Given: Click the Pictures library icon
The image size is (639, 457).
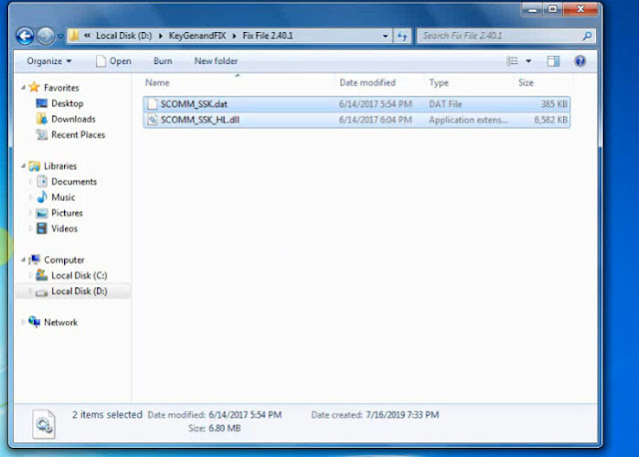Looking at the screenshot, I should click(42, 213).
